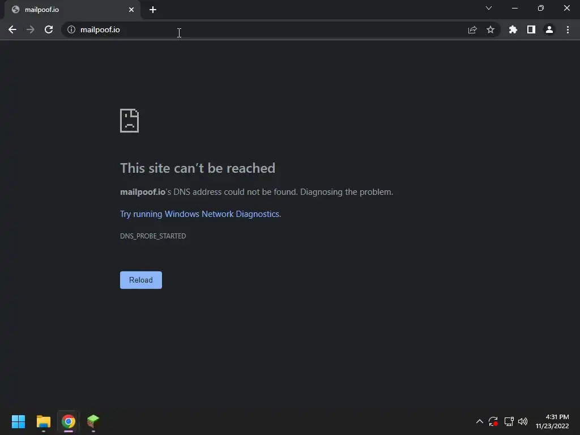Toggle the side panel icon
Screen dimensions: 580x435
(531, 29)
